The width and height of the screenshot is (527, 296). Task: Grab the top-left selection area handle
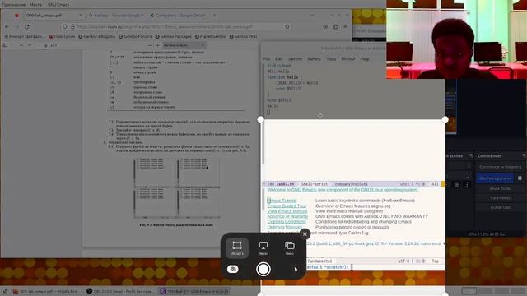coord(261,119)
